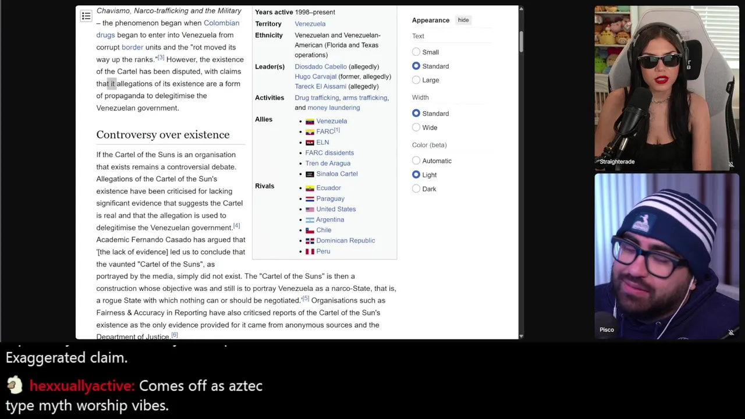Open the border link
Image resolution: width=745 pixels, height=419 pixels.
pyautogui.click(x=132, y=47)
